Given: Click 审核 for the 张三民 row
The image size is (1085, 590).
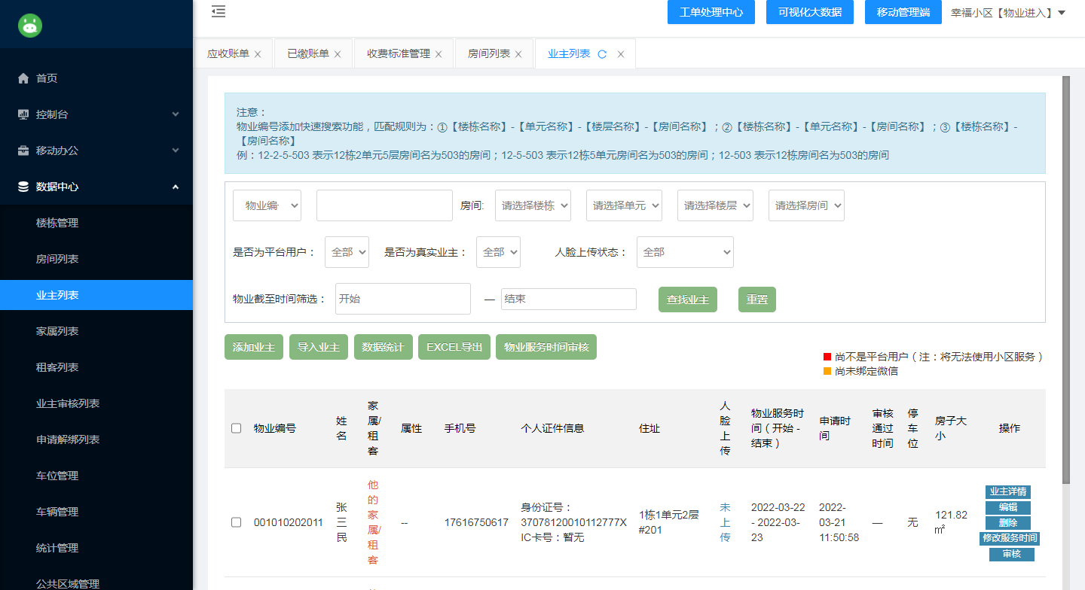Looking at the screenshot, I should click(x=1012, y=555).
